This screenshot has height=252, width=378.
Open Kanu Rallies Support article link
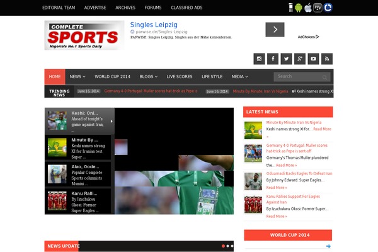(293, 200)
